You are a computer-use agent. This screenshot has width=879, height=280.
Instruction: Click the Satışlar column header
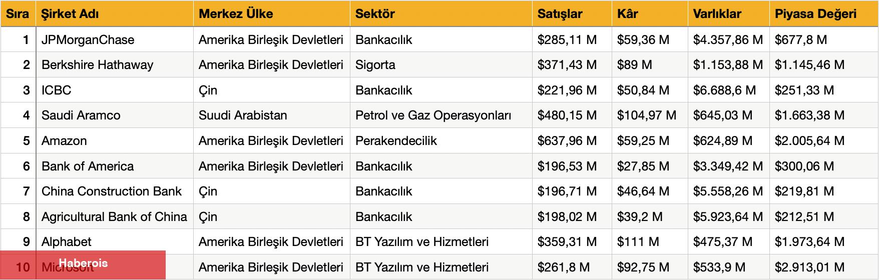pos(560,13)
